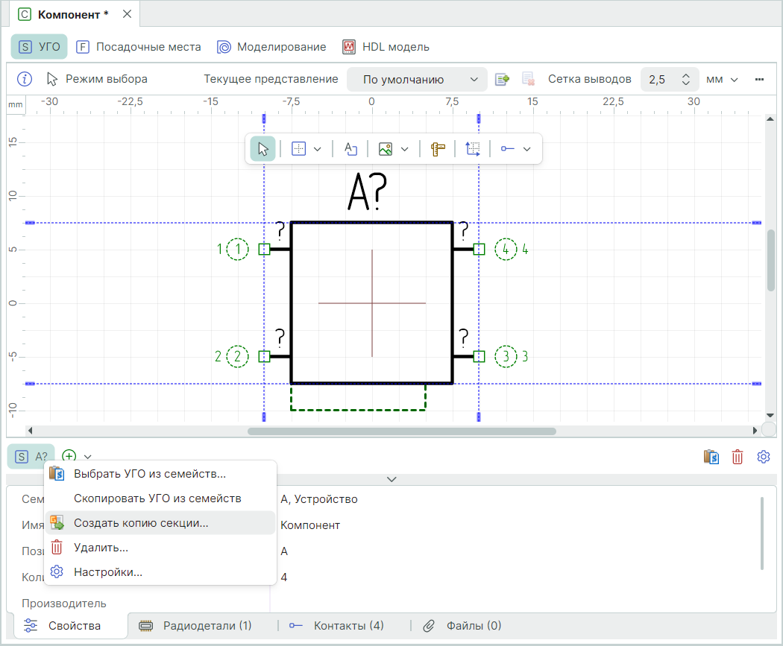This screenshot has height=646, width=783.
Task: Select Выбрать УГО из семейств menu item
Action: pyautogui.click(x=149, y=474)
